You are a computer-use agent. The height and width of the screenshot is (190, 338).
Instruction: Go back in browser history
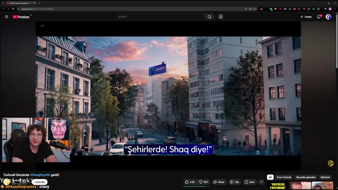click(x=3, y=9)
